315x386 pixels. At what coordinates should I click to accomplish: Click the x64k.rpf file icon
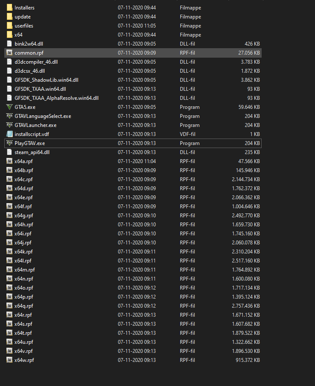[x=9, y=252]
